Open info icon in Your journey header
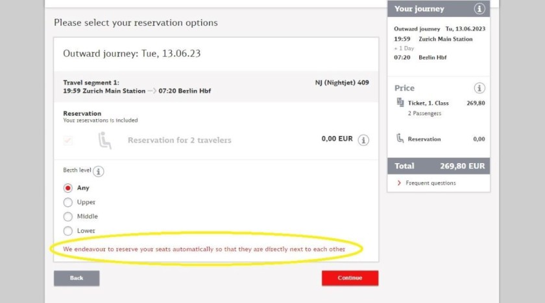This screenshot has height=303, width=545. (x=479, y=8)
